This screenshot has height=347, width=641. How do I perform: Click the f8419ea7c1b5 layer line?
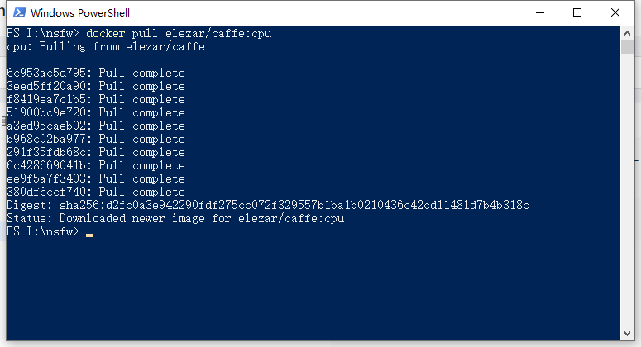pos(96,99)
